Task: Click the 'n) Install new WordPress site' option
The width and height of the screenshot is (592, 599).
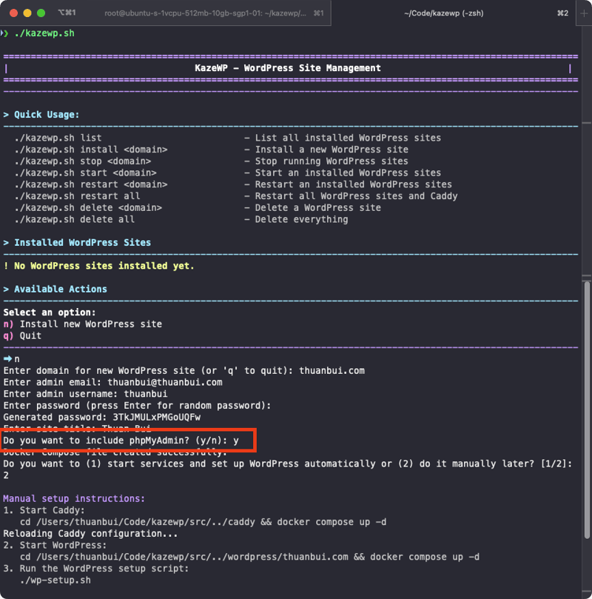Action: pos(83,324)
